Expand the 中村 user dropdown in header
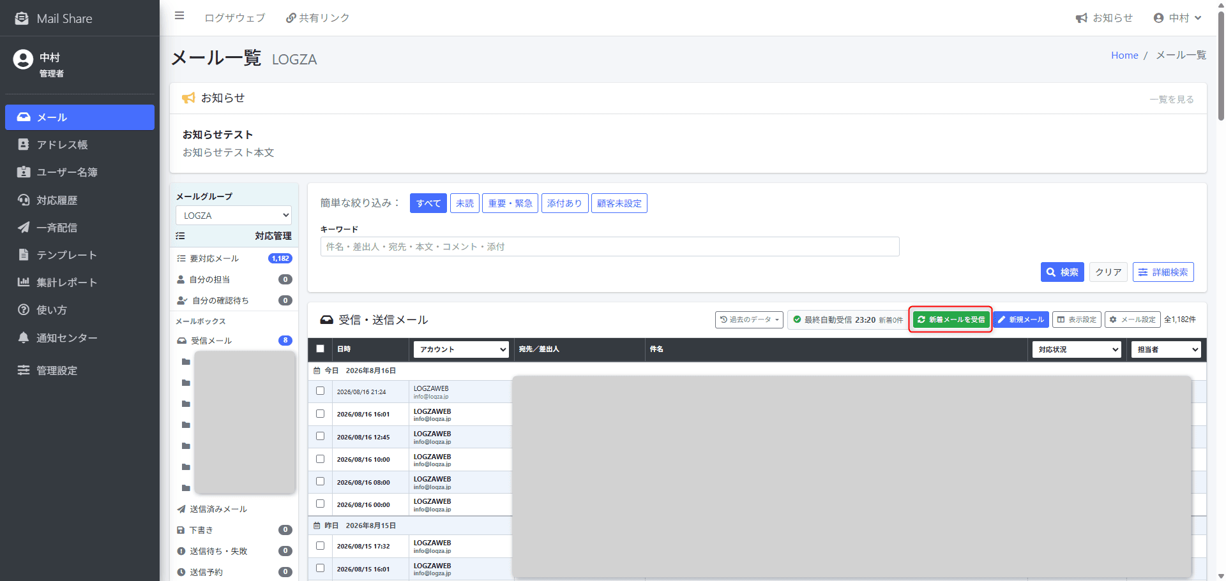Image resolution: width=1226 pixels, height=581 pixels. click(1177, 18)
